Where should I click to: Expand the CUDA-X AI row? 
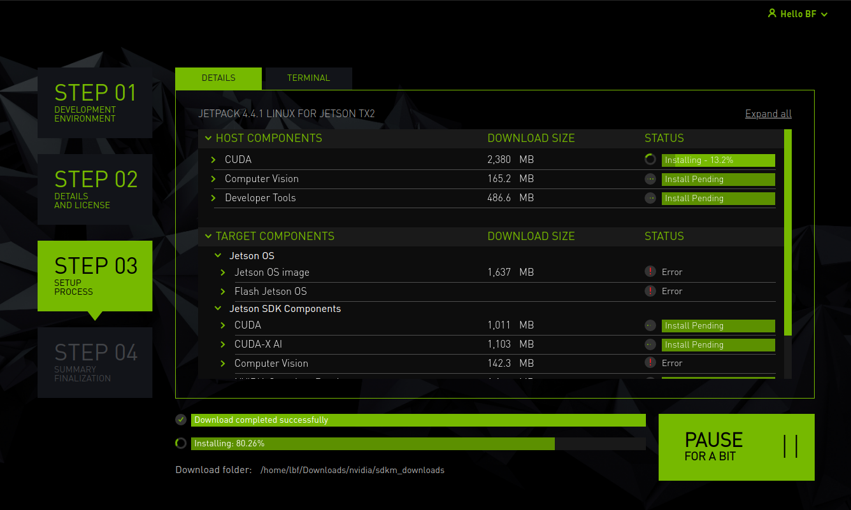click(x=223, y=344)
